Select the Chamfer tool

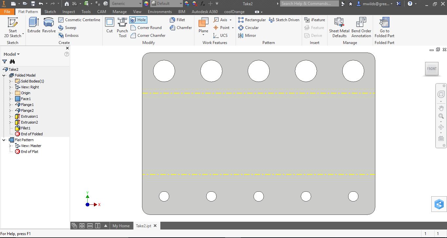(181, 28)
